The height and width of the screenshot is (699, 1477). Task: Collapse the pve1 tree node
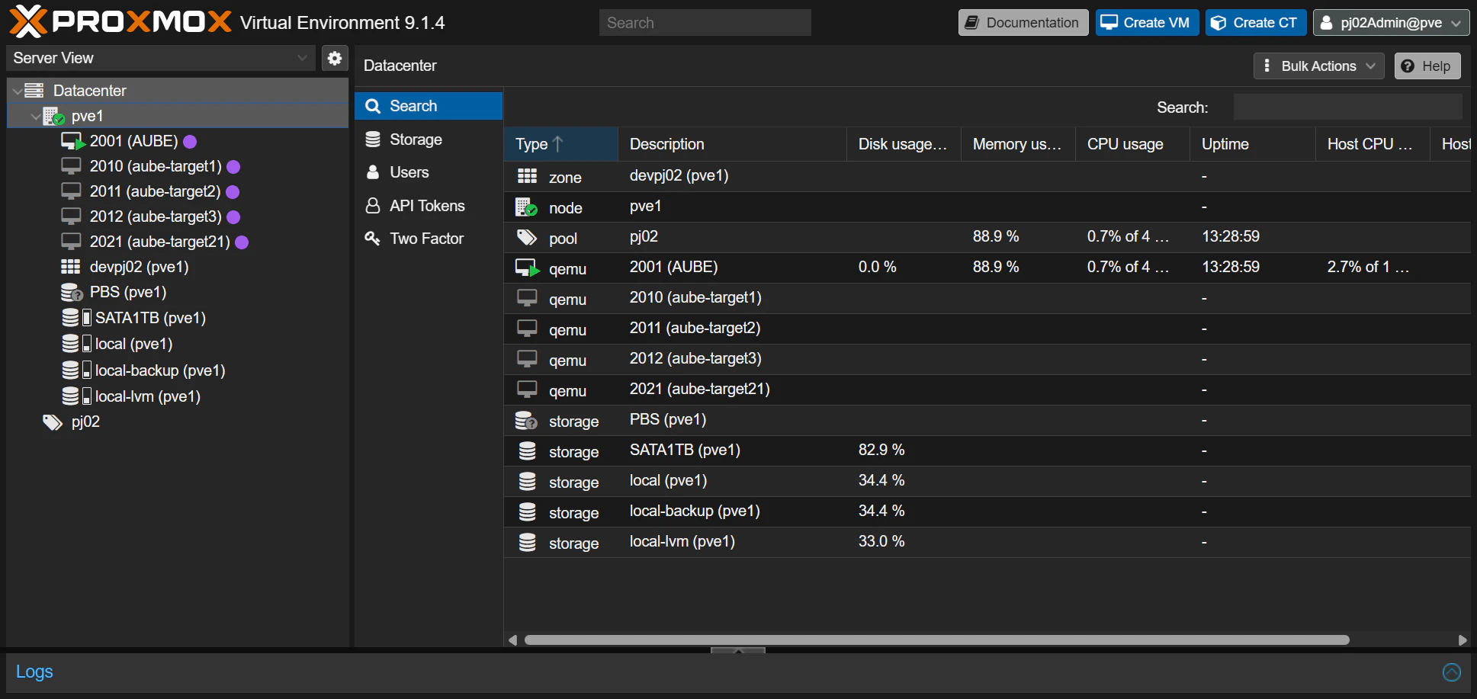(x=36, y=117)
